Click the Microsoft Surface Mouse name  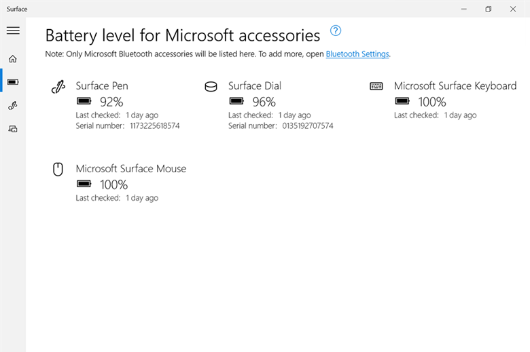pyautogui.click(x=130, y=169)
